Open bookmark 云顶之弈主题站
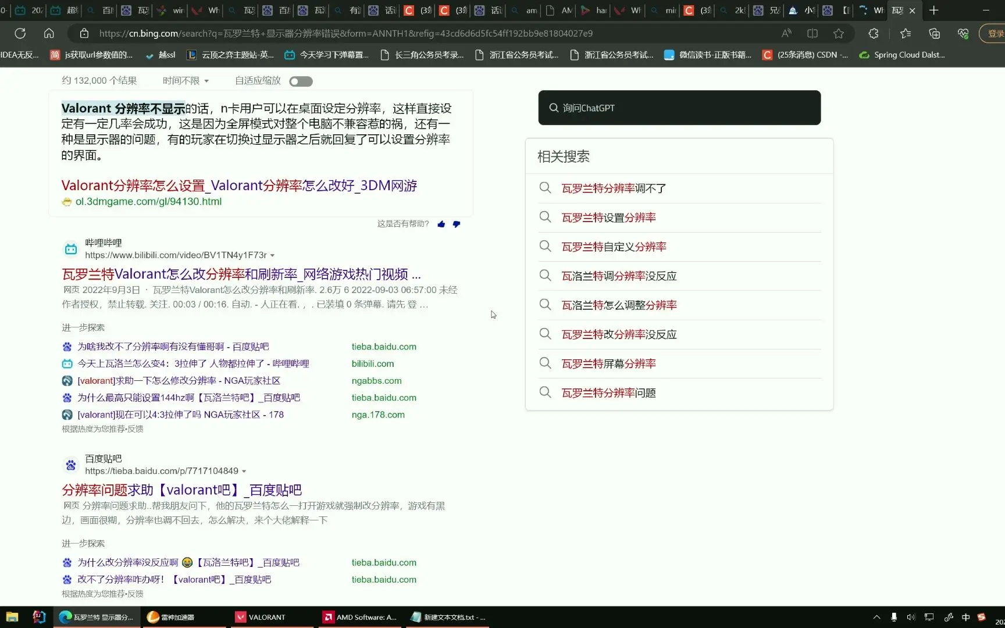The width and height of the screenshot is (1005, 628). (230, 55)
